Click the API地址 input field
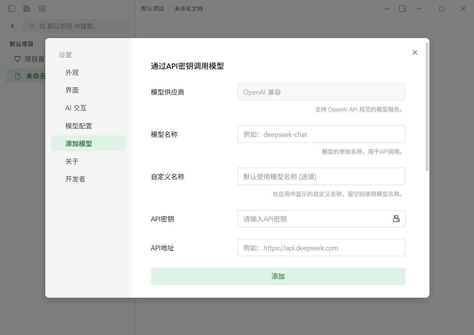Viewport: 474px width, 335px height. pos(321,248)
